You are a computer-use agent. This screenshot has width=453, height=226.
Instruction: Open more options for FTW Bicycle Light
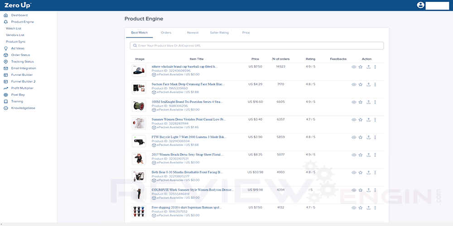375,137
